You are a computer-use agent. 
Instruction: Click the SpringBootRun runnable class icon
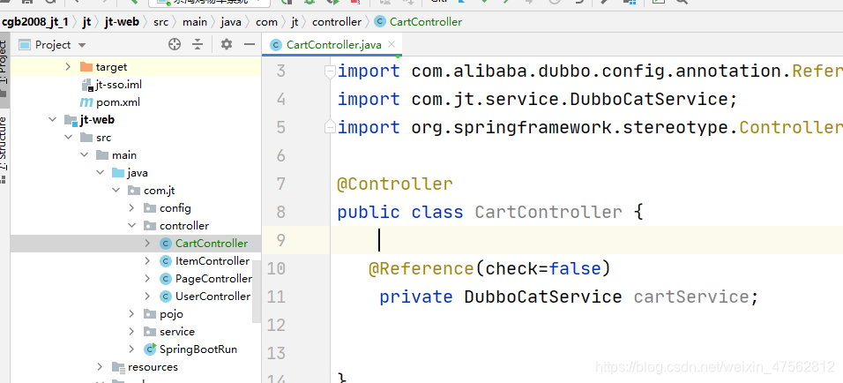coord(150,349)
